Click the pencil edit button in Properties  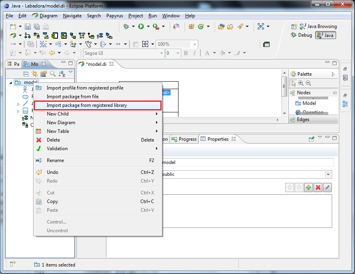(327, 188)
